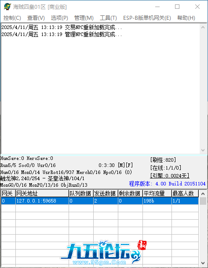Click the [刷怪:820] status label
The width and height of the screenshot is (208, 268).
click(163, 160)
